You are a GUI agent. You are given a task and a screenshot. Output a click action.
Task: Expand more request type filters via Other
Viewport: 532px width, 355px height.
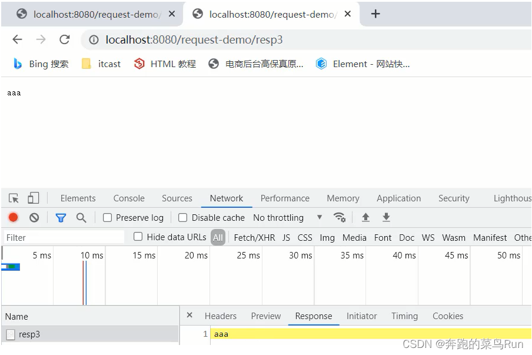521,237
